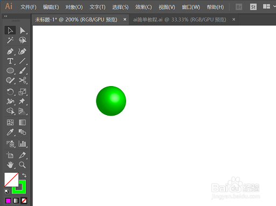Open the 编辑(E) menu
The width and height of the screenshot is (276, 206).
tap(51, 7)
